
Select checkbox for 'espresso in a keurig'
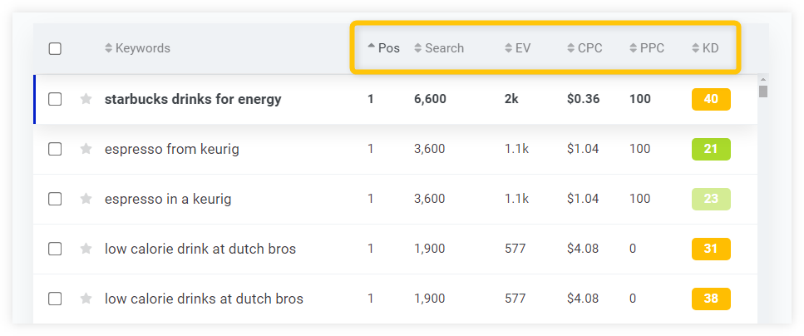coord(55,199)
